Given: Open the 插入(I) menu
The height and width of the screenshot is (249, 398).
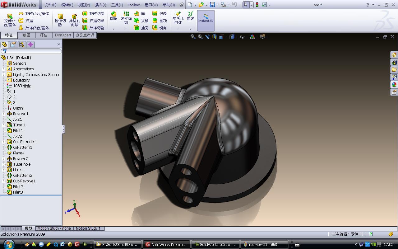Looking at the screenshot, I should tap(100, 5).
